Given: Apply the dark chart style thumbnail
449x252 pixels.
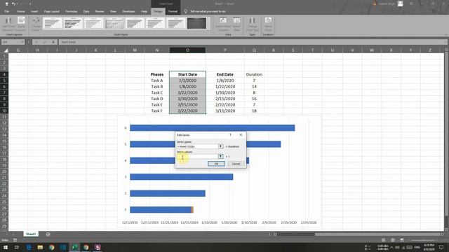Looking at the screenshot, I should point(196,23).
